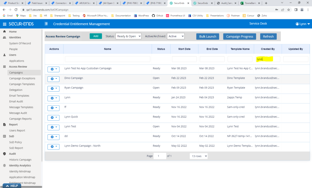Open a new browser tab with plus
Image resolution: width=312 pixels, height=188 pixels.
(266, 3)
